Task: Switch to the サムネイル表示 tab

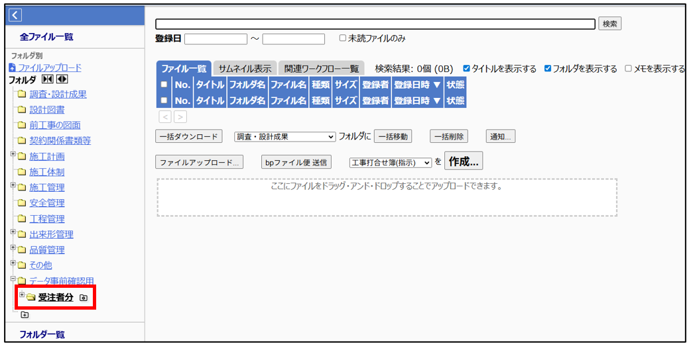Action: pyautogui.click(x=244, y=69)
